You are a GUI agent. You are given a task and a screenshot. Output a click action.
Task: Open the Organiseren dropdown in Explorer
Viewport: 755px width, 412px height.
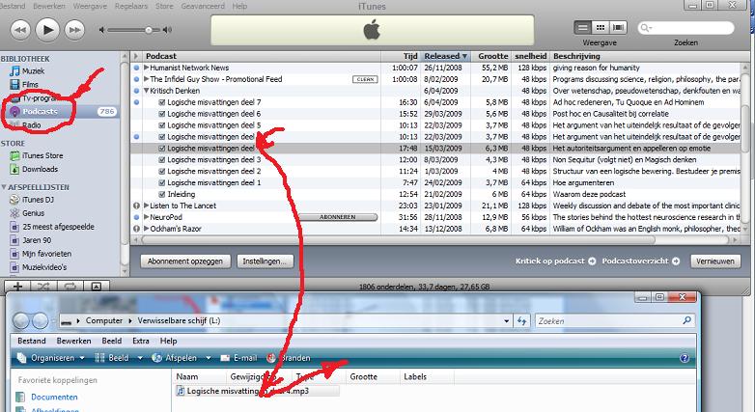coord(51,358)
